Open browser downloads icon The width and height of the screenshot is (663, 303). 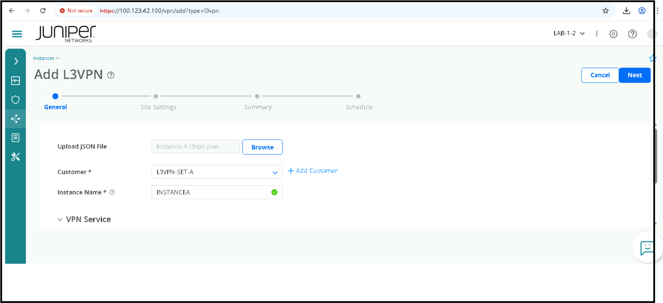pos(626,11)
